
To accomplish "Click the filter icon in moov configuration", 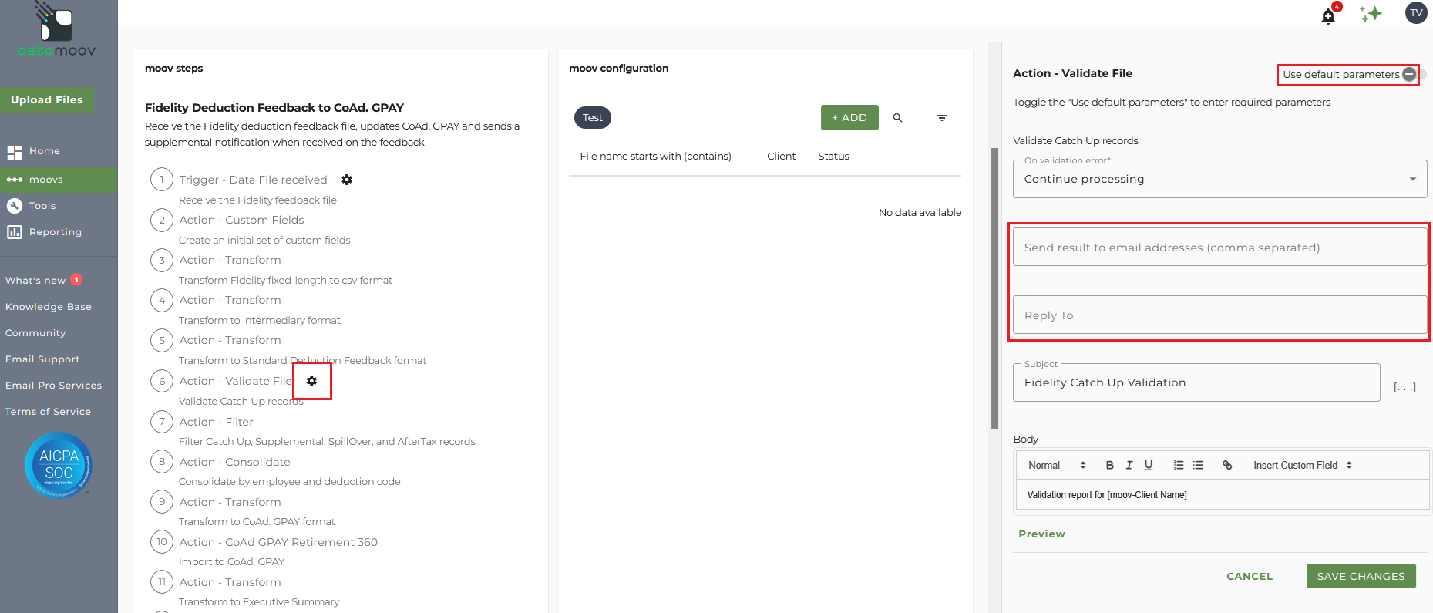I will [x=942, y=118].
